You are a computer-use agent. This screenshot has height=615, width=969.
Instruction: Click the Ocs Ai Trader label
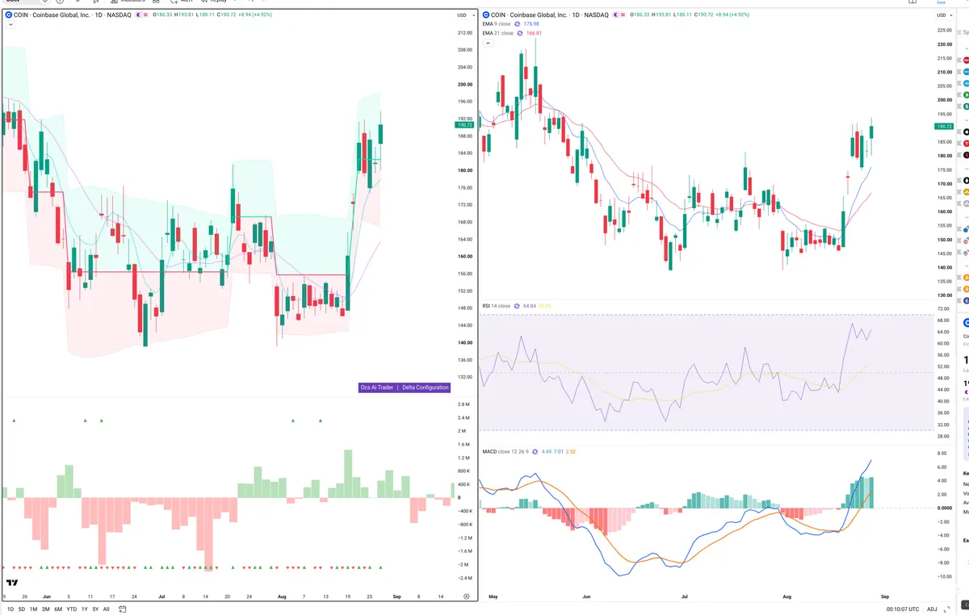coord(377,387)
